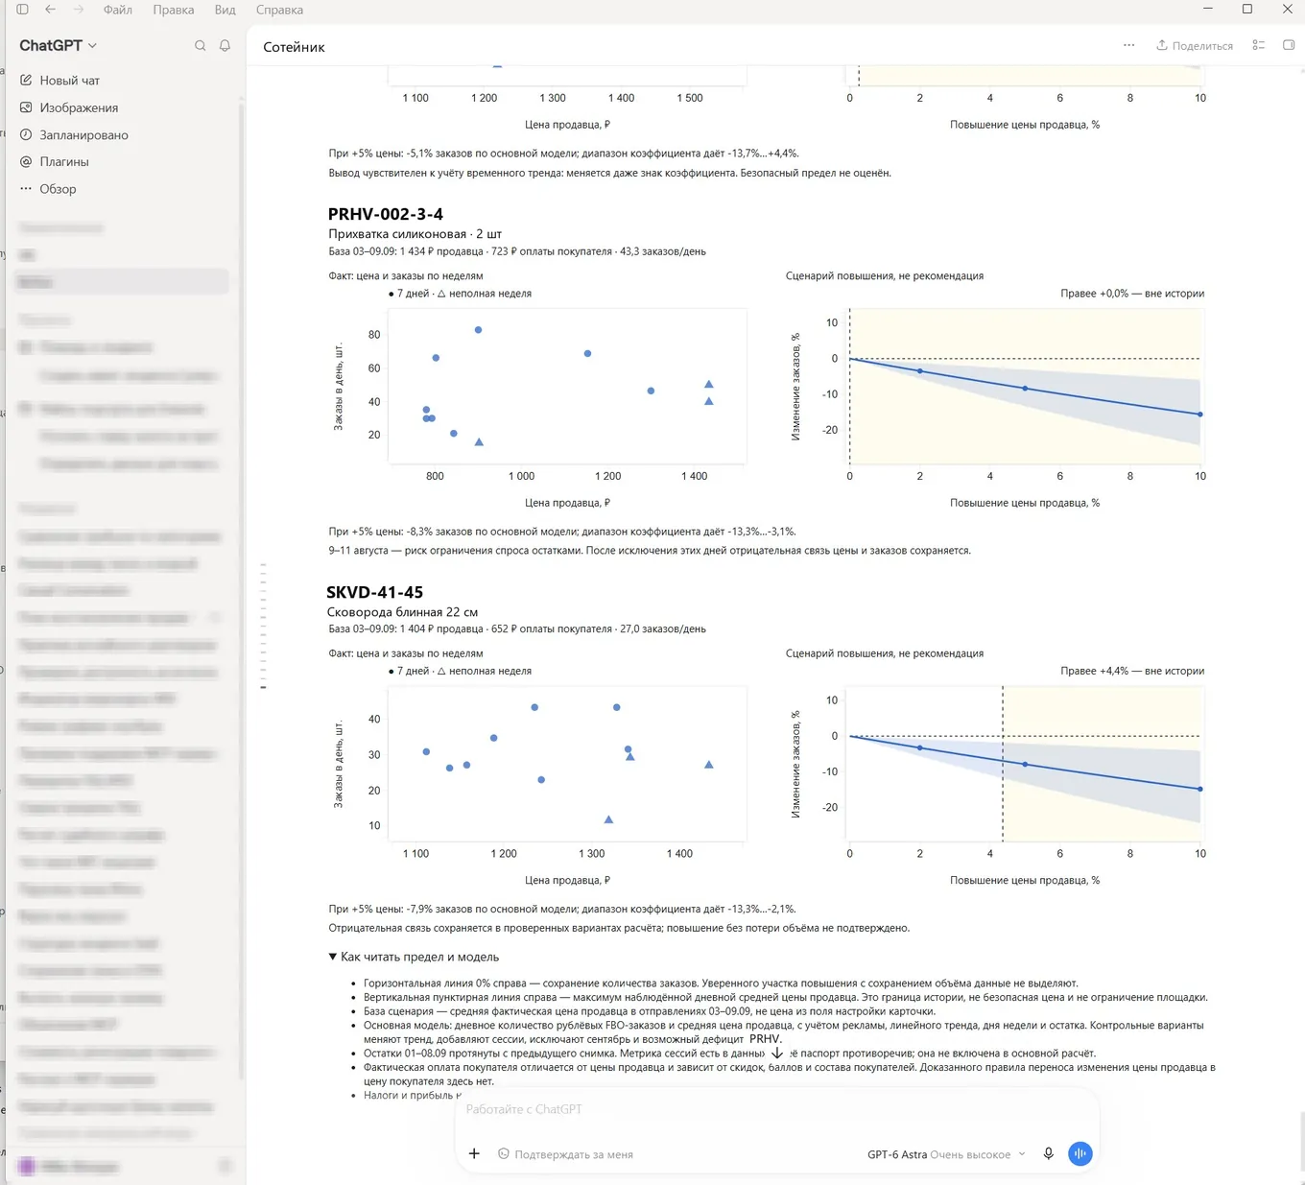Viewport: 1305px width, 1185px height.
Task: Open the Файл menu
Action: click(118, 10)
